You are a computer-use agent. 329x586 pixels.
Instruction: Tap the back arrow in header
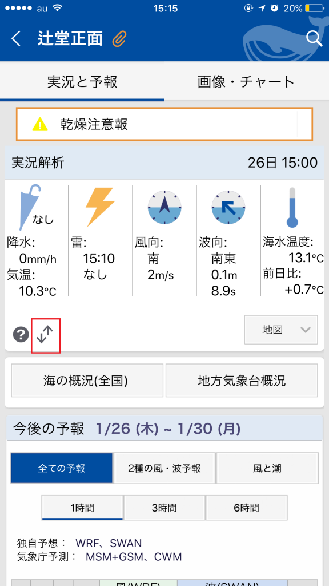(x=15, y=38)
